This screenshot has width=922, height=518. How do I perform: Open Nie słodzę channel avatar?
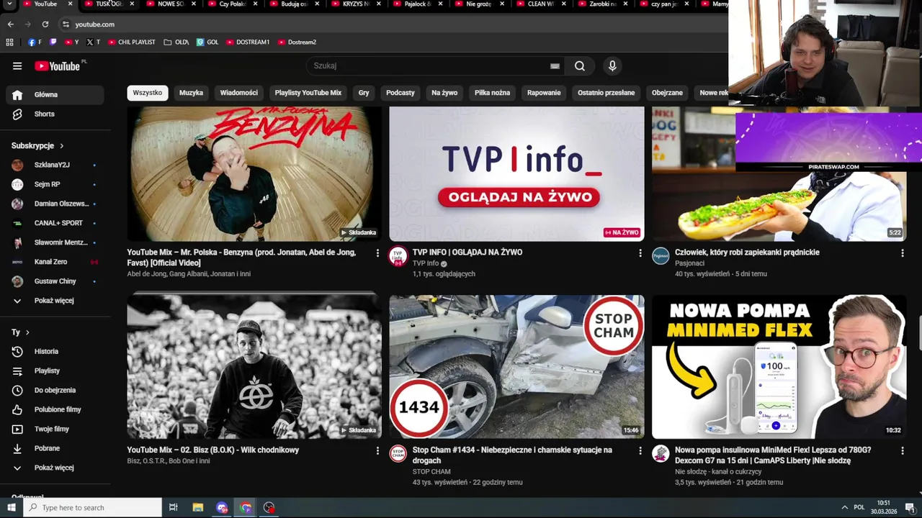[x=661, y=454]
